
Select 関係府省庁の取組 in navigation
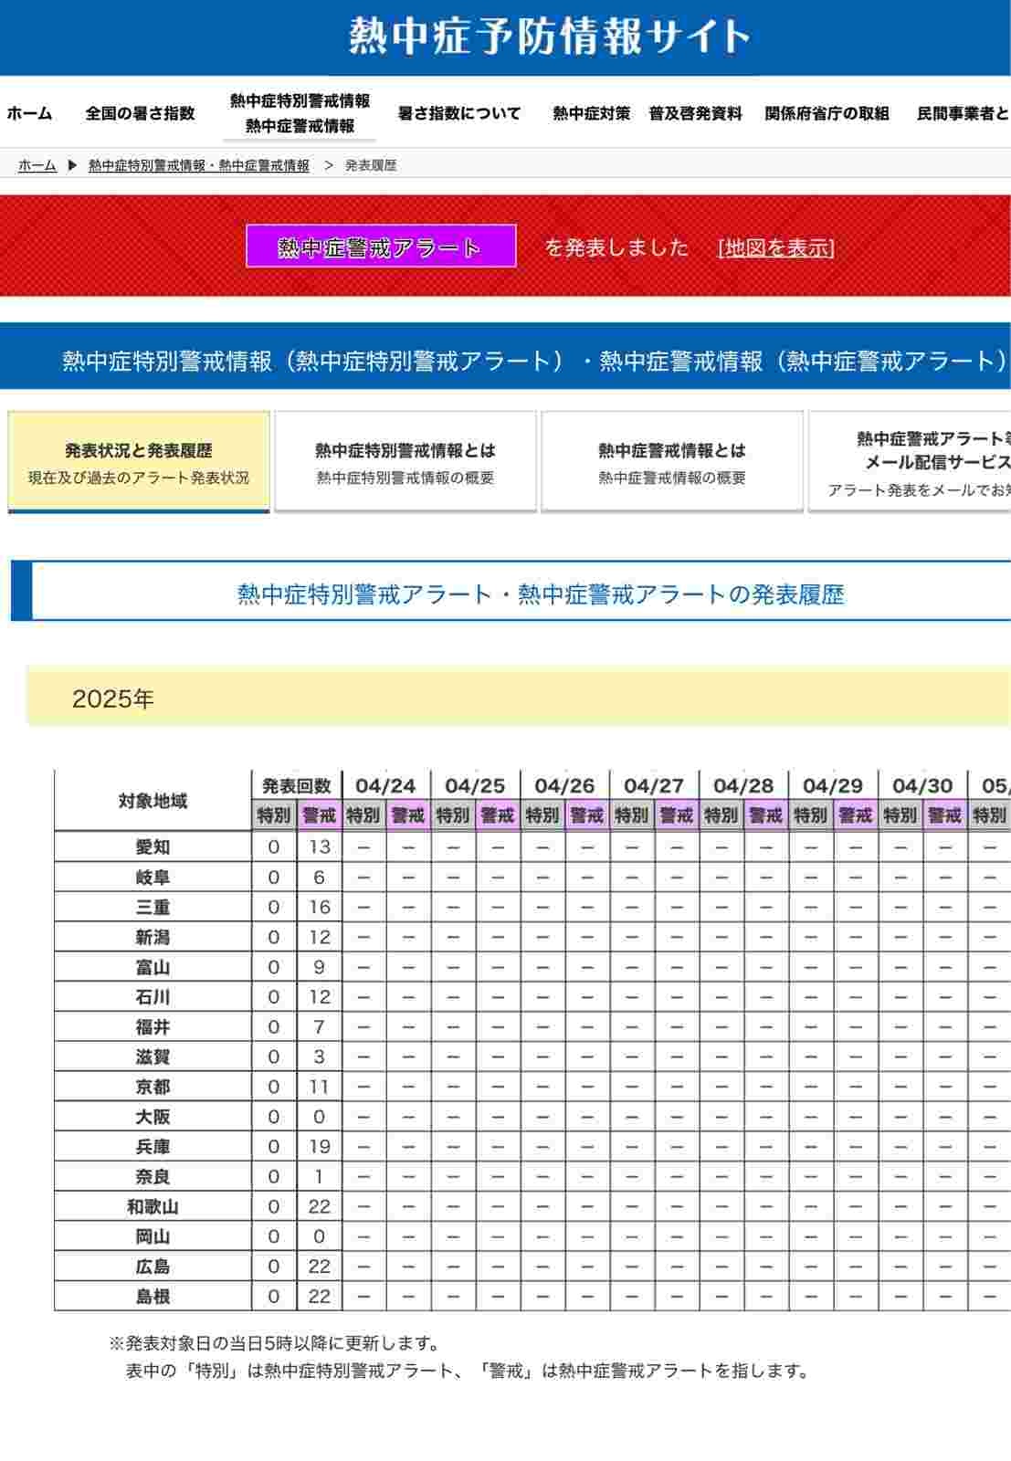827,113
